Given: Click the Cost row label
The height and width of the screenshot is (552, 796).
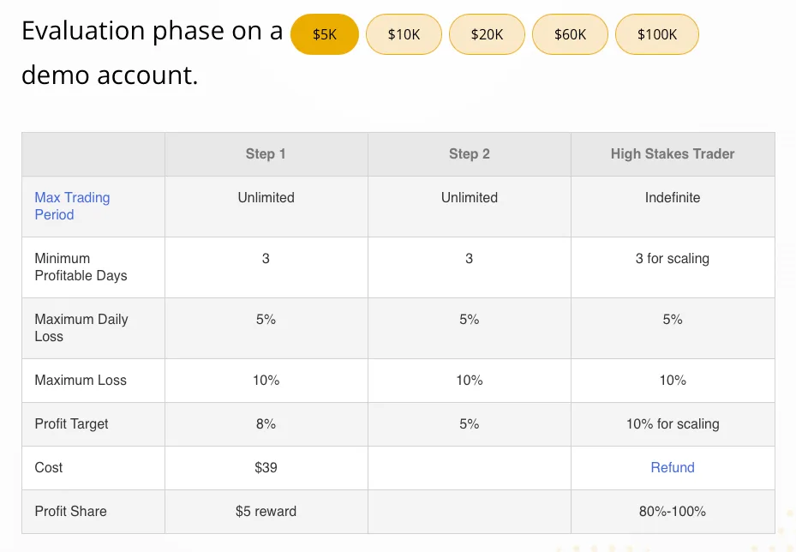Looking at the screenshot, I should 48,467.
